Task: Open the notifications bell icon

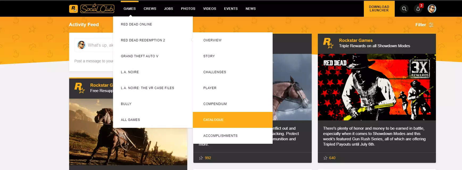Action: [418, 9]
